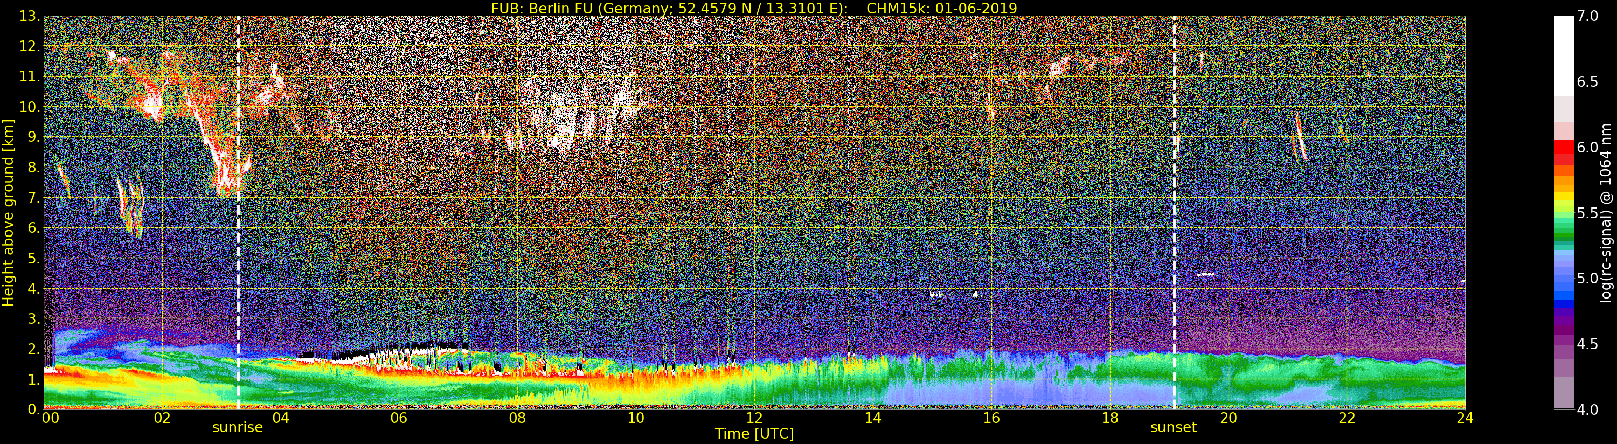1617x444 pixels.
Task: Select the "5.5" colorbar tick label
Action: point(1587,213)
